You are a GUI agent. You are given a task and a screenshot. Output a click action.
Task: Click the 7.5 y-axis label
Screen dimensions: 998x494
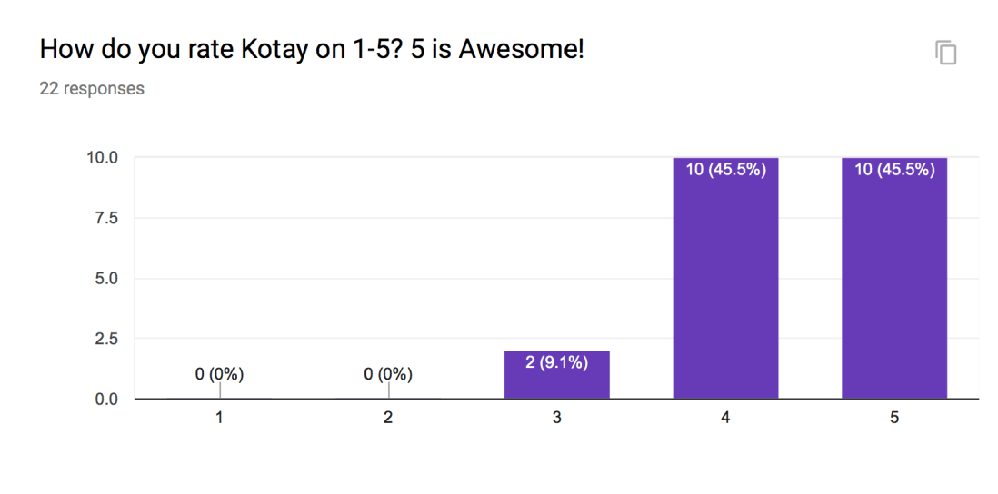click(105, 218)
